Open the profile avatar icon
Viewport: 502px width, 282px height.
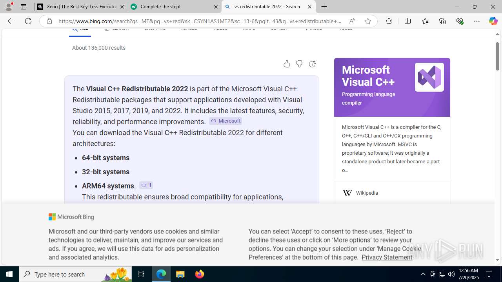(x=9, y=7)
